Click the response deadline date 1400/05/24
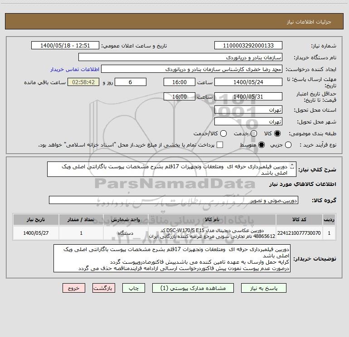 pyautogui.click(x=248, y=82)
